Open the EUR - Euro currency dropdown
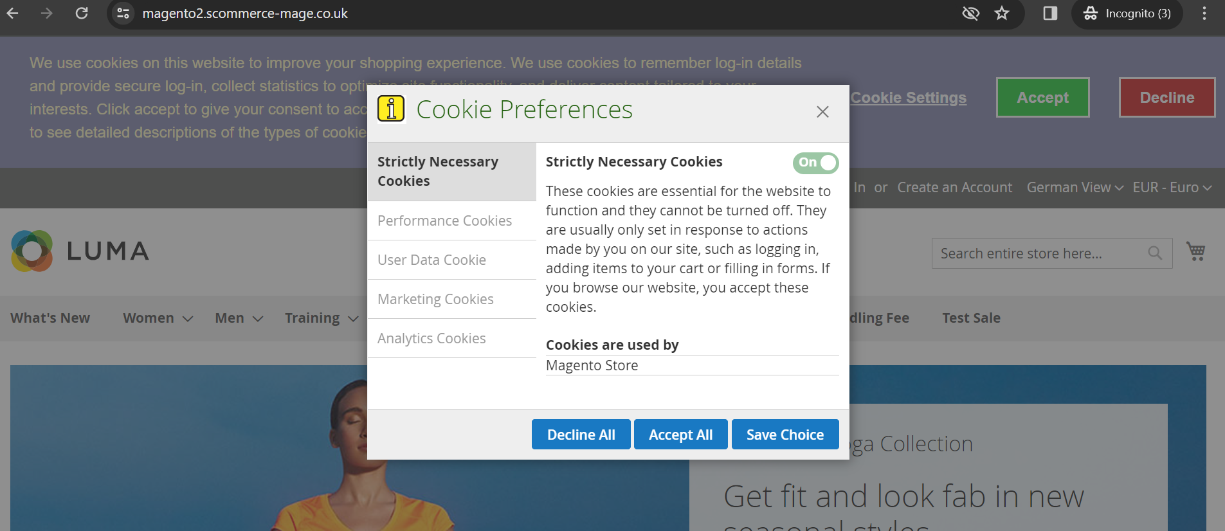The height and width of the screenshot is (531, 1225). [x=1172, y=188]
